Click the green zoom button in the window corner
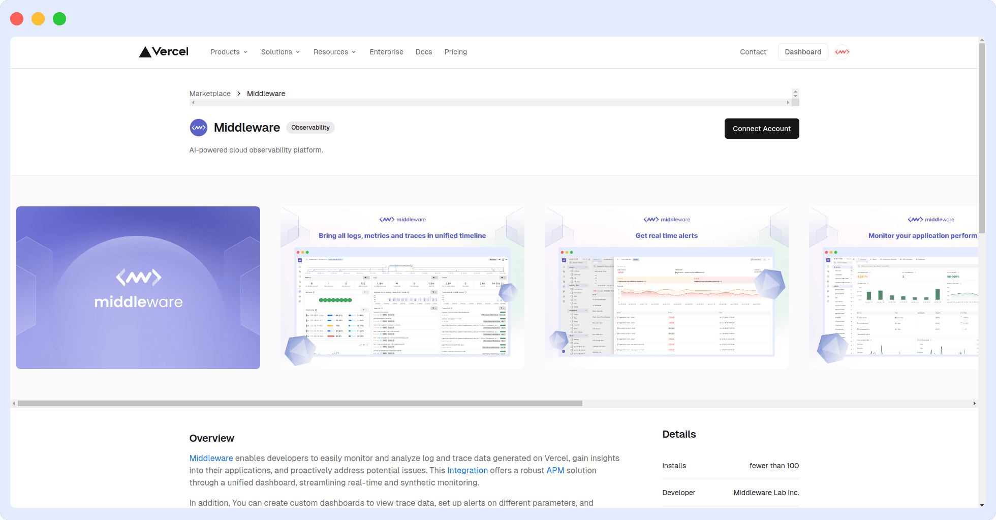 pos(59,18)
